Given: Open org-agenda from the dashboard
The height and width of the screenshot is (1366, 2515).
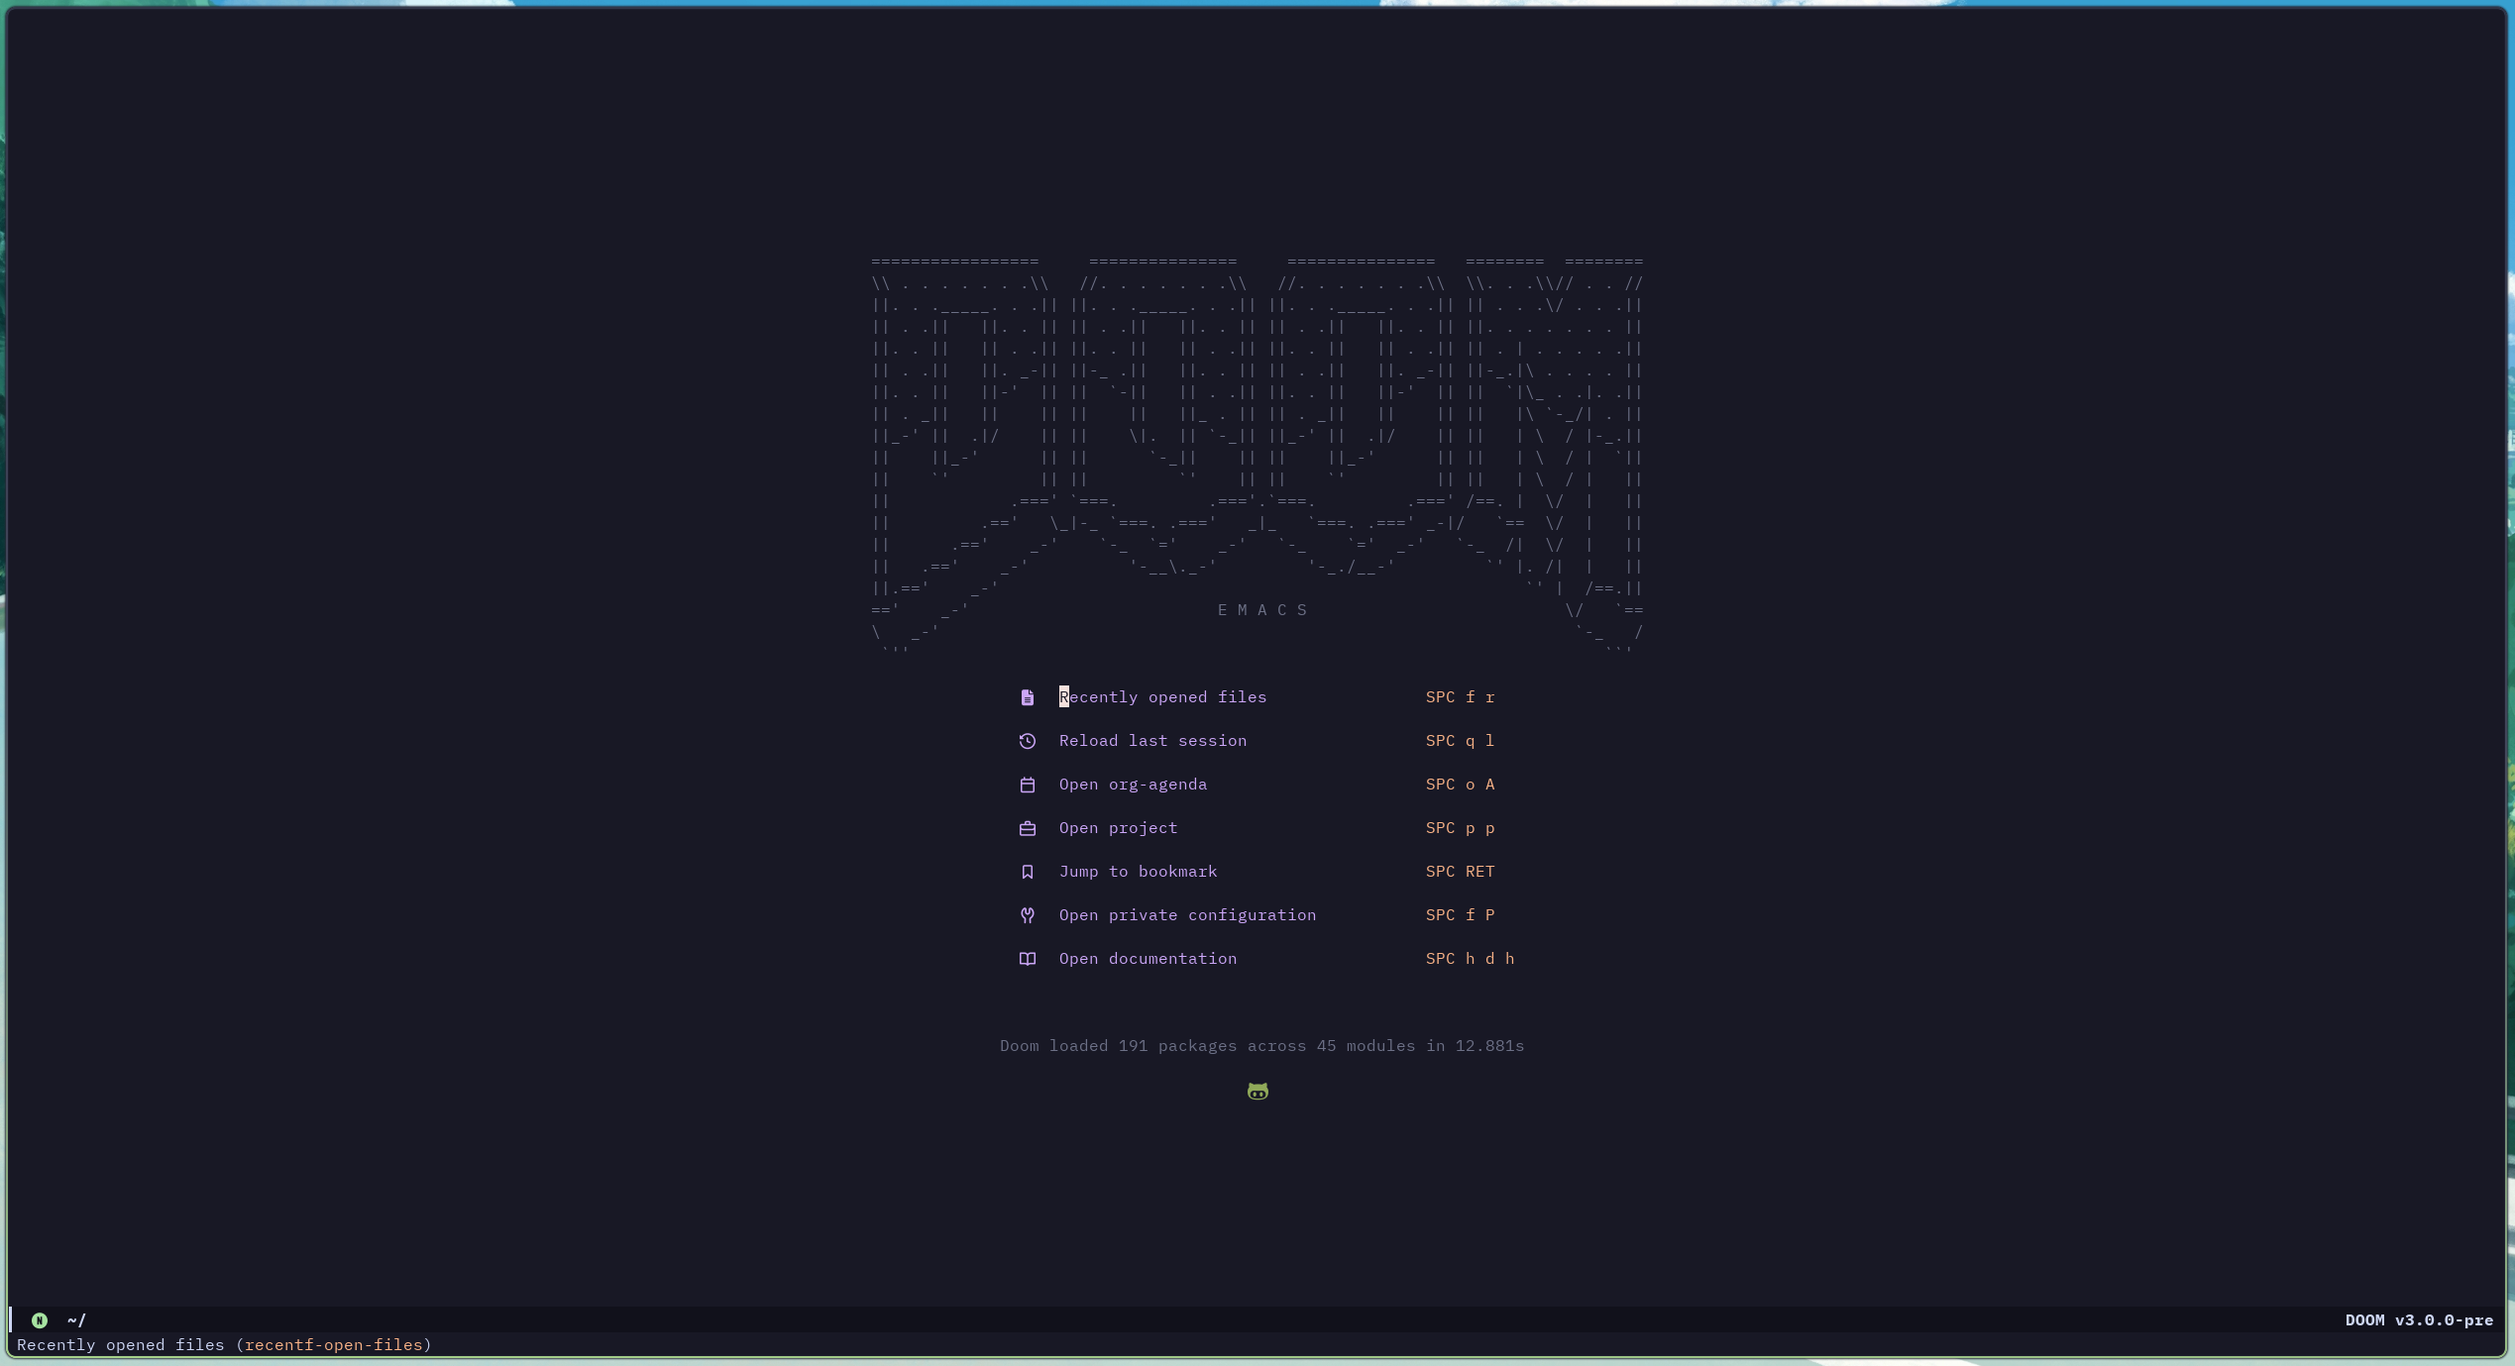Looking at the screenshot, I should tap(1133, 785).
